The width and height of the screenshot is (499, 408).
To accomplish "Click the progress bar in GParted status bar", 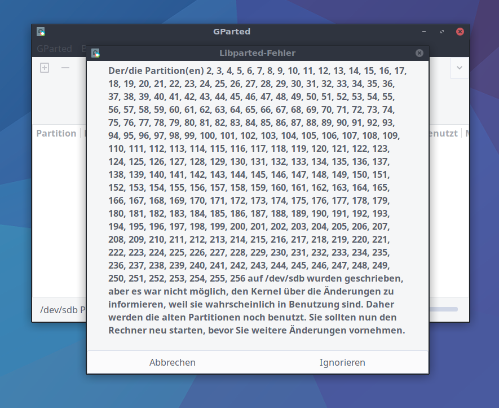I will [x=443, y=309].
